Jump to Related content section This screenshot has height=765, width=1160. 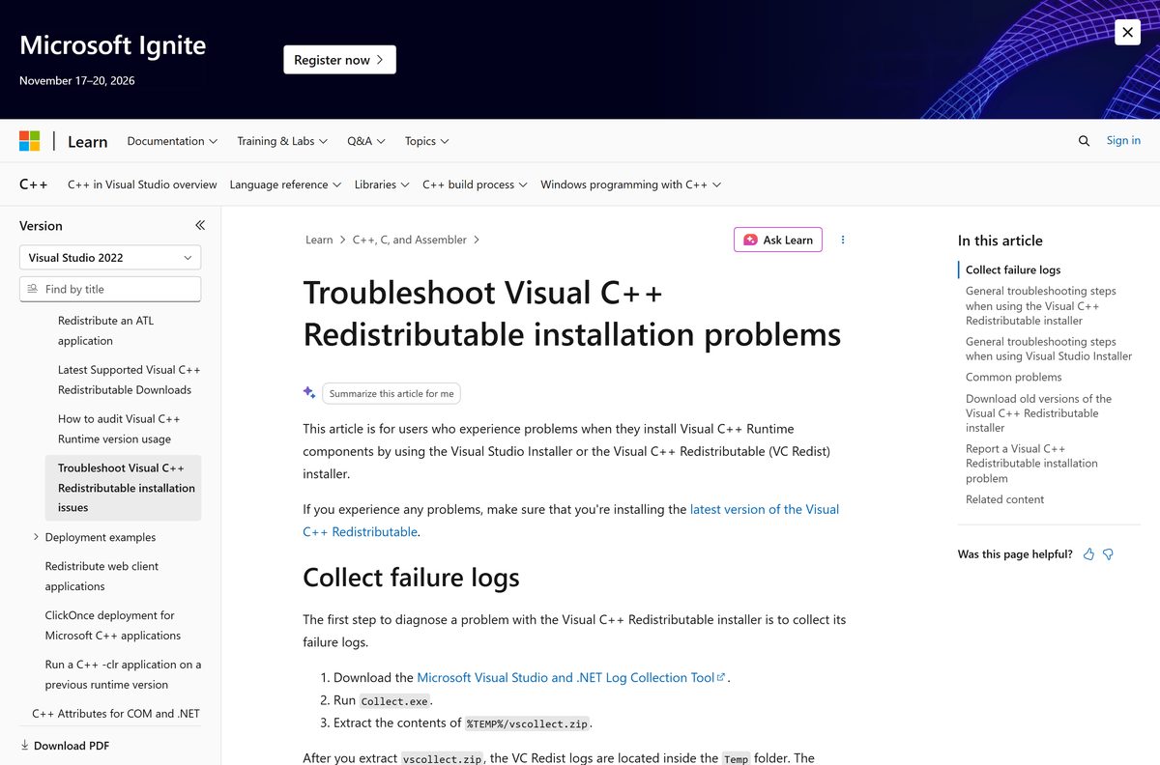[1005, 499]
